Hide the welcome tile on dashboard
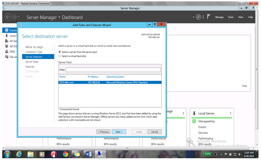Screen dimensions: 261x161 click(244, 86)
